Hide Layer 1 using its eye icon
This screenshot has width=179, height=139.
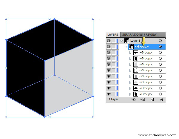tap(109, 41)
